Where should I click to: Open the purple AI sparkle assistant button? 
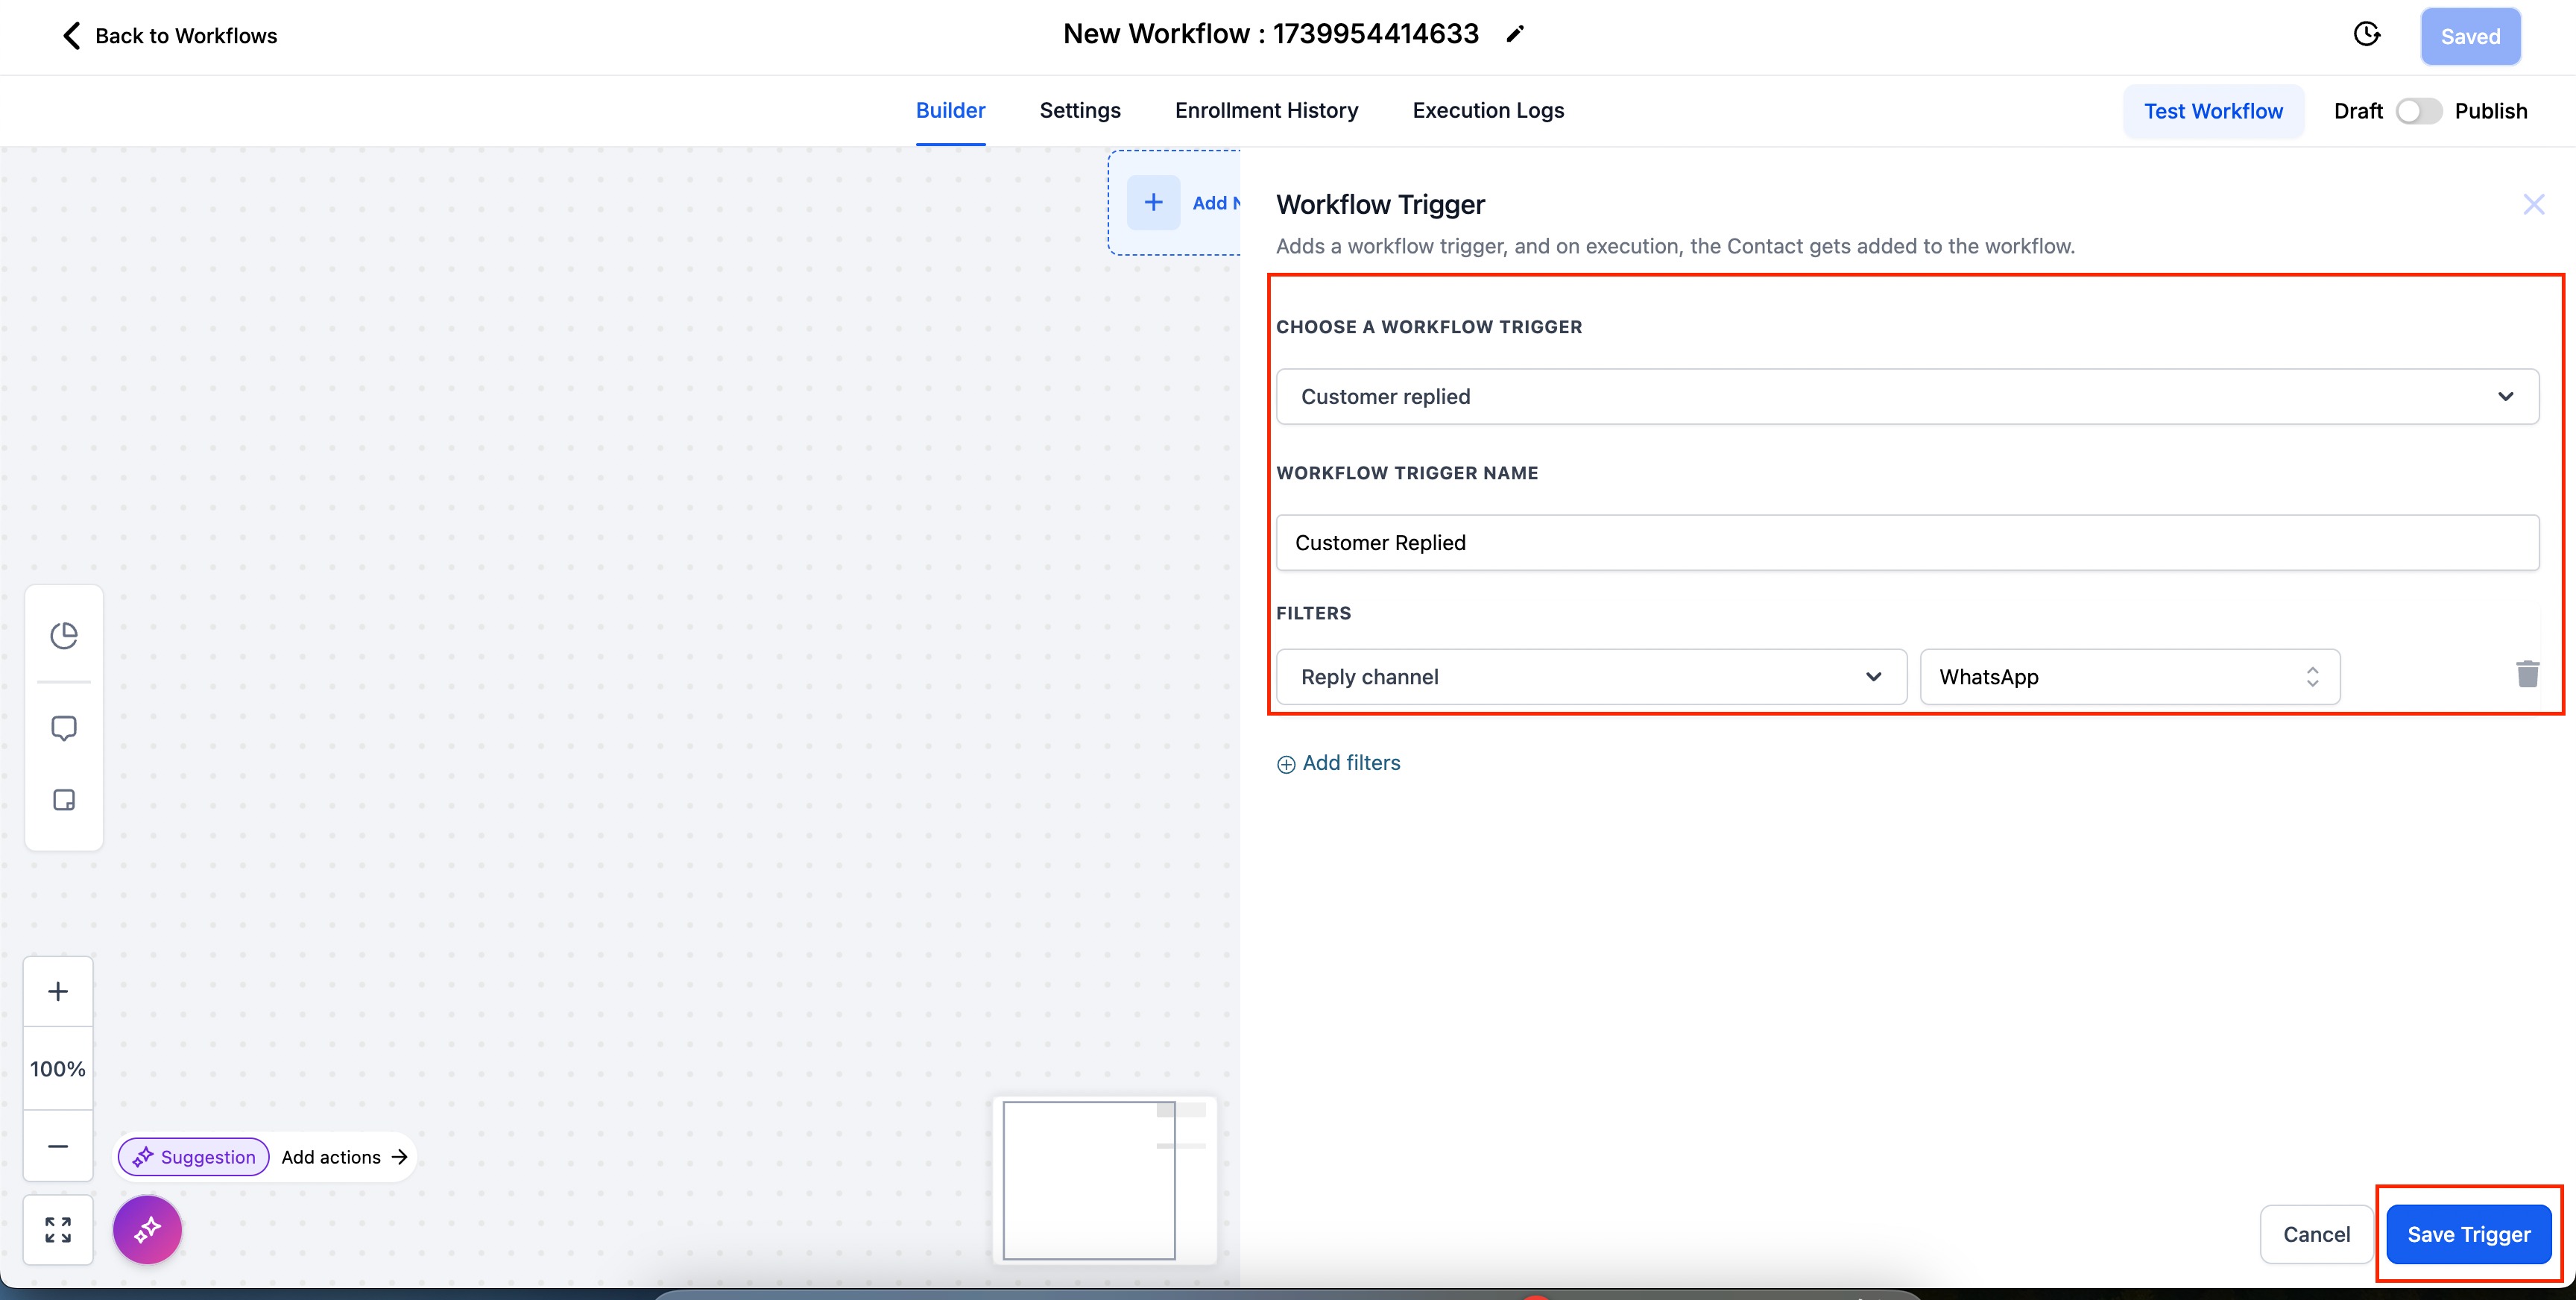click(147, 1229)
